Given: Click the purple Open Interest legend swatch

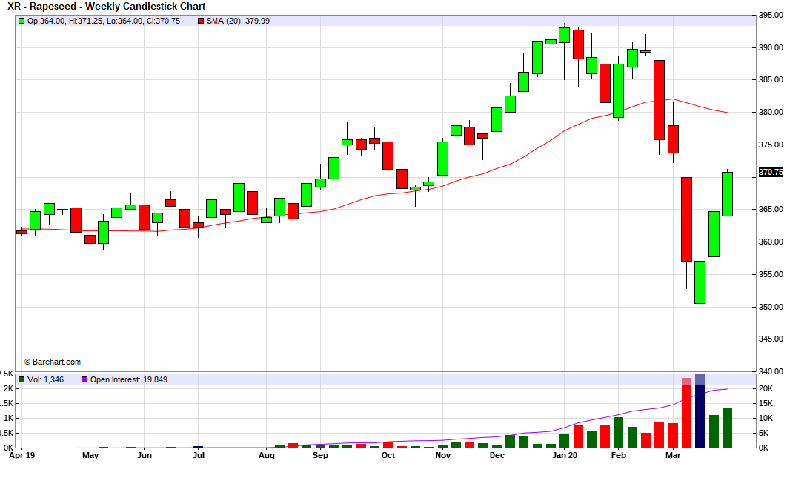Looking at the screenshot, I should pyautogui.click(x=84, y=379).
